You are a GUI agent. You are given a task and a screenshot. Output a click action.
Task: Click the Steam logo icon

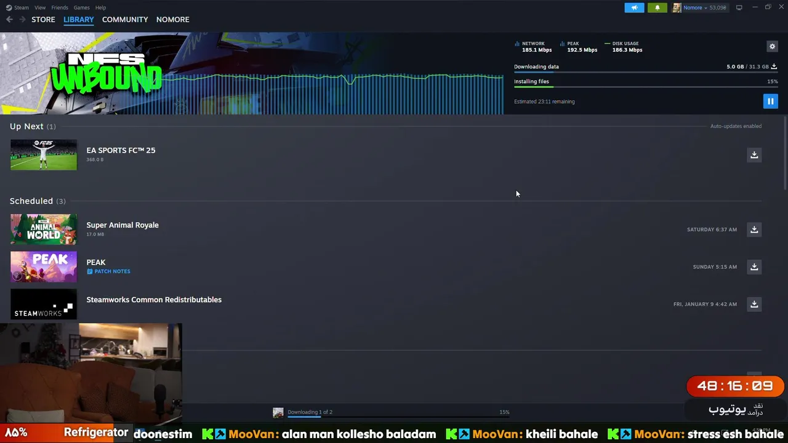pyautogui.click(x=9, y=7)
